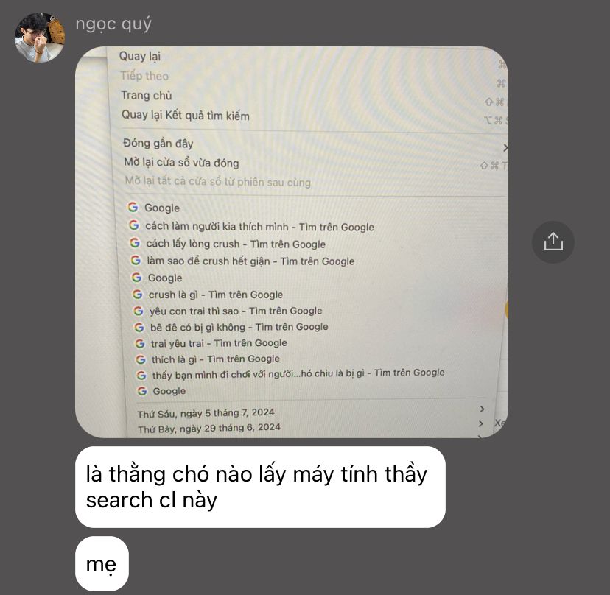Click Google icon of 'bê đê có bị gì không'
The width and height of the screenshot is (610, 595).
click(139, 327)
